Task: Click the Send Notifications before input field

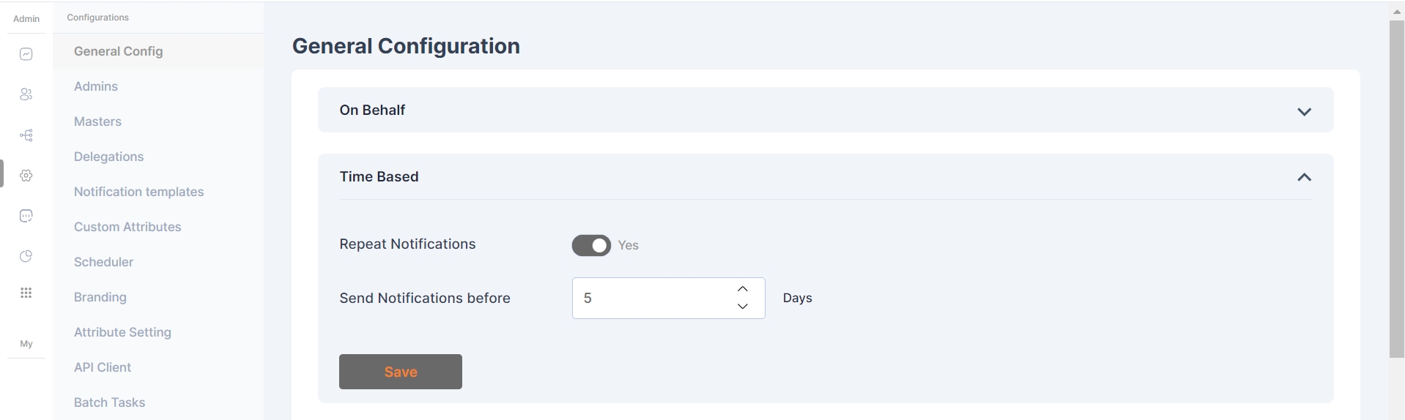Action: click(x=652, y=298)
